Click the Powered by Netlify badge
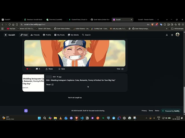This screenshot has height=138, width=185. 171,111
